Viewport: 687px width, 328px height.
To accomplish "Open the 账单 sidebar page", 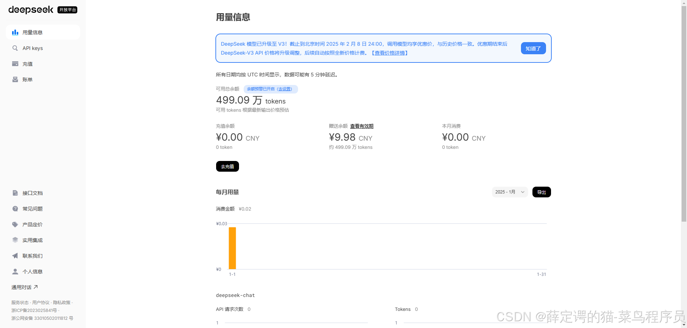I will [43, 80].
